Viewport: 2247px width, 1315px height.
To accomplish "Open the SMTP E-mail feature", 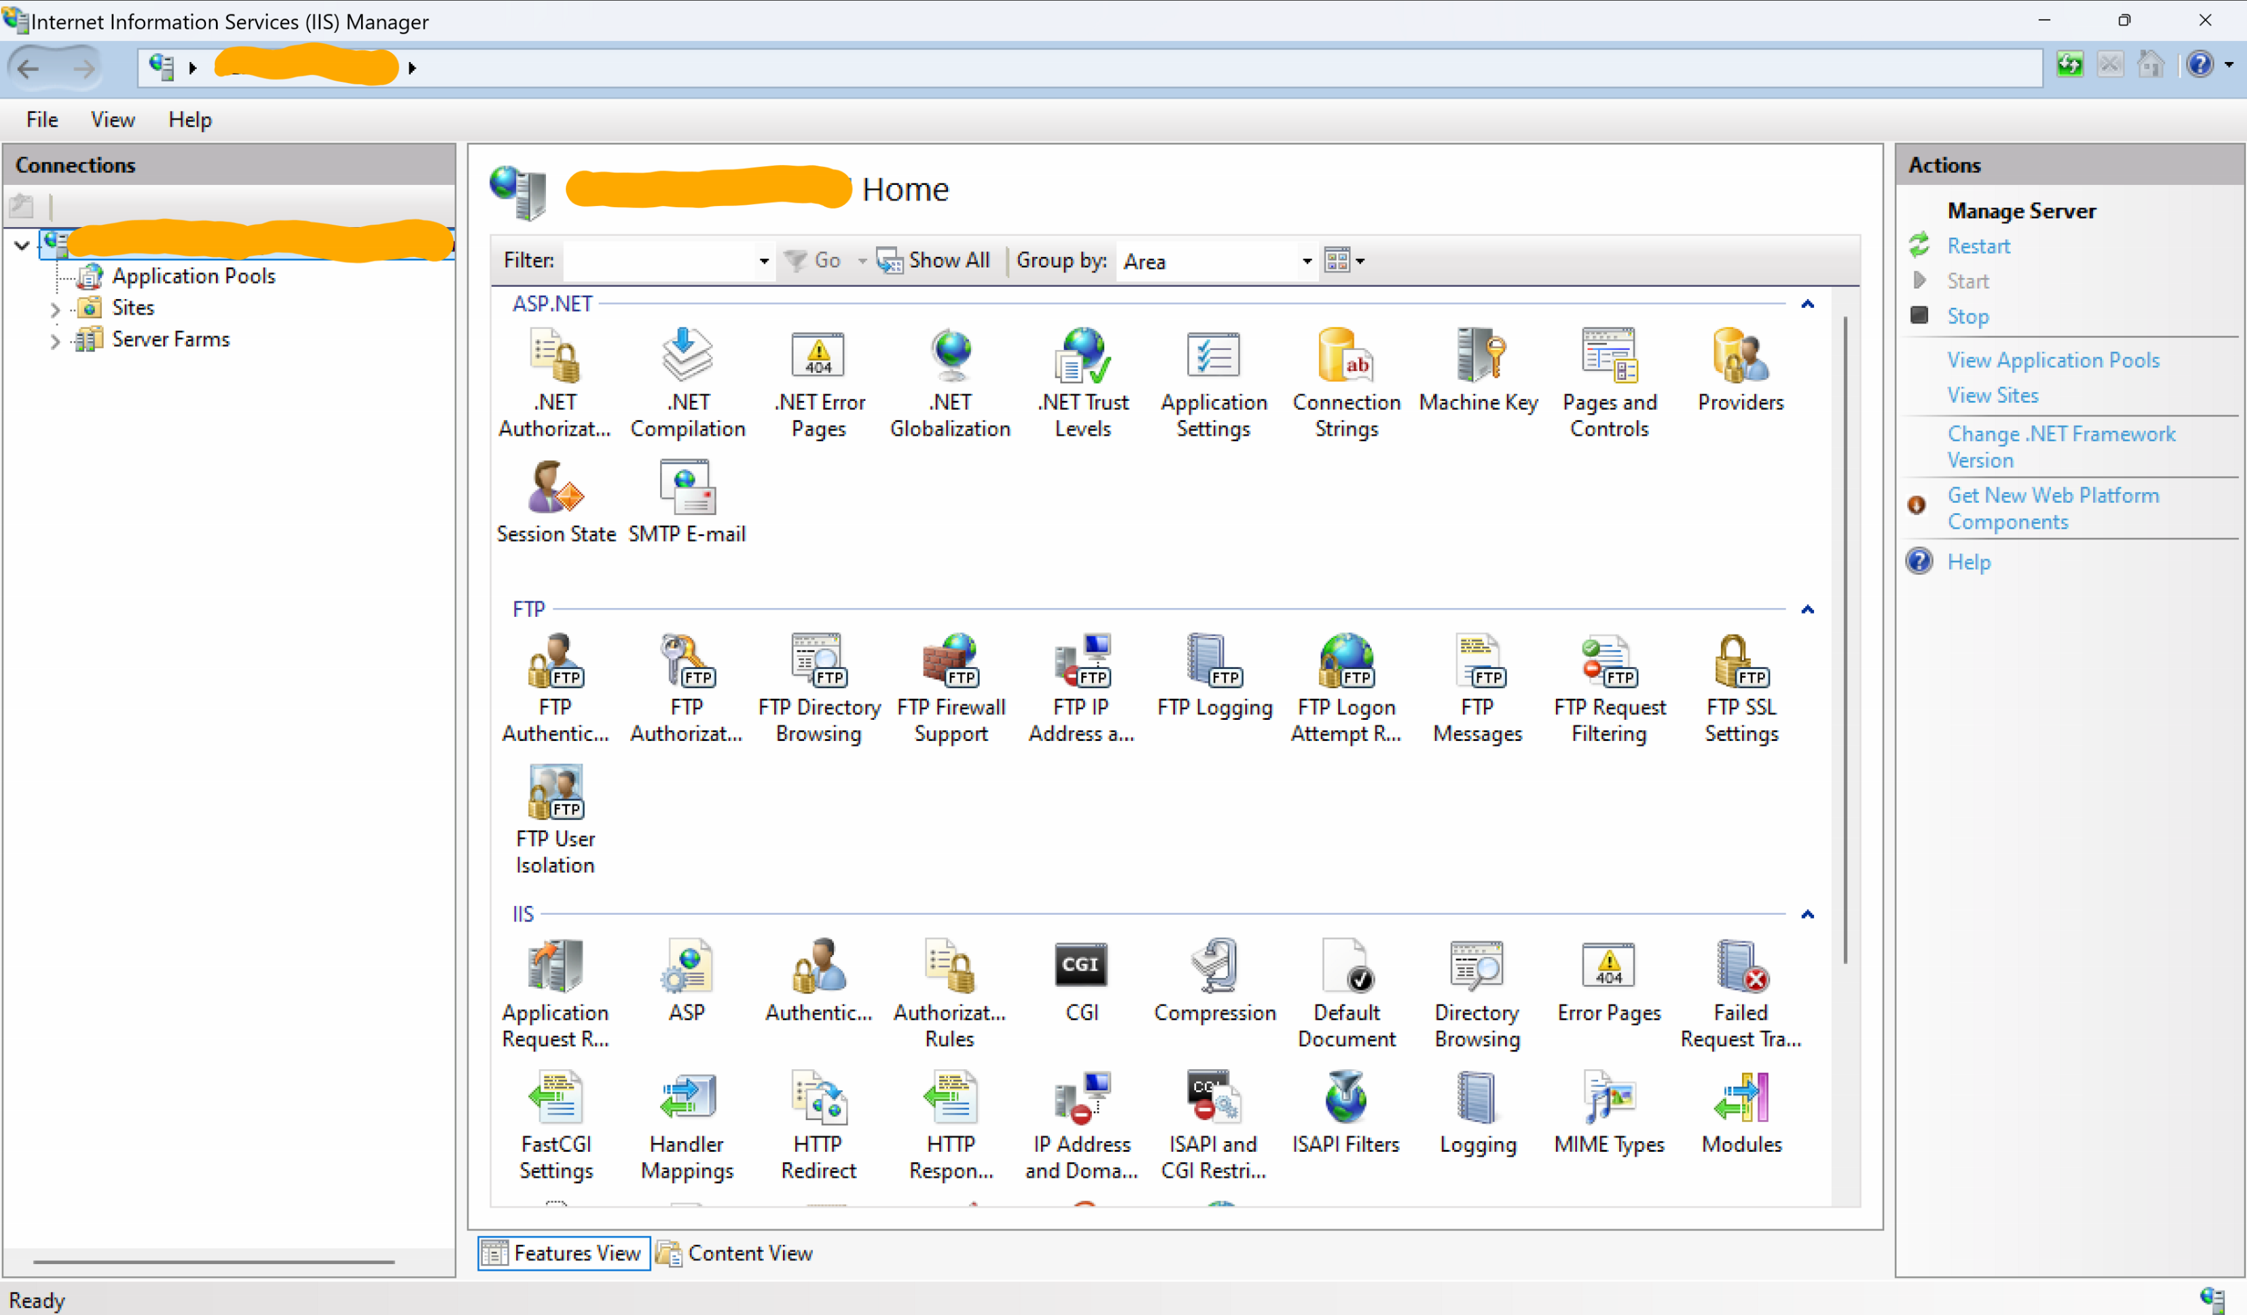I will (686, 501).
